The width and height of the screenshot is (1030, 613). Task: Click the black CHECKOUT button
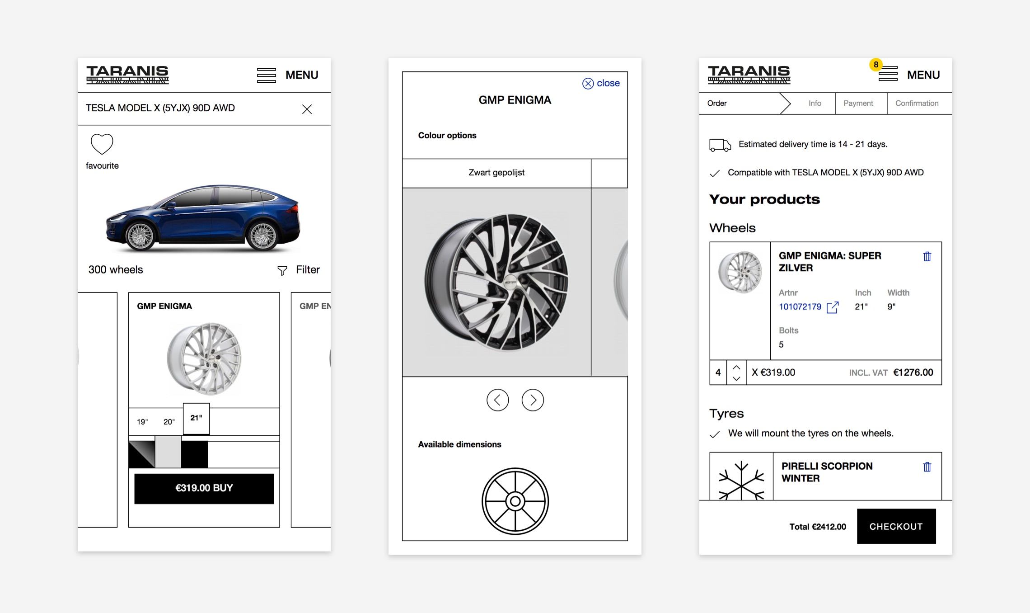[x=896, y=526]
